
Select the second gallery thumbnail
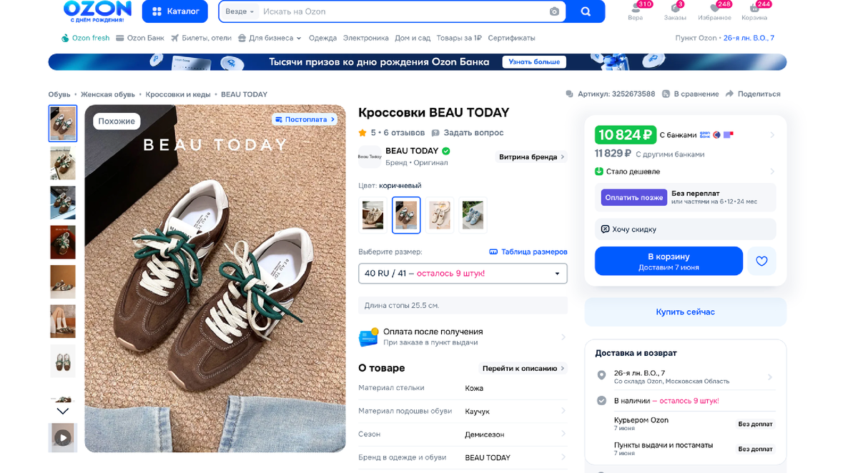coord(63,163)
